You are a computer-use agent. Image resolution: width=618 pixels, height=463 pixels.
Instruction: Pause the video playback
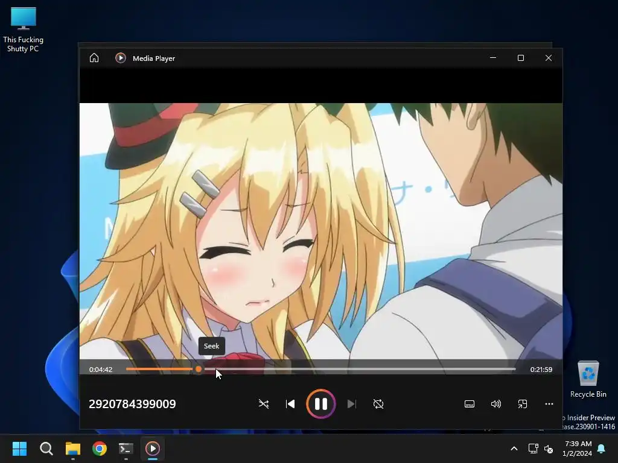click(x=321, y=403)
